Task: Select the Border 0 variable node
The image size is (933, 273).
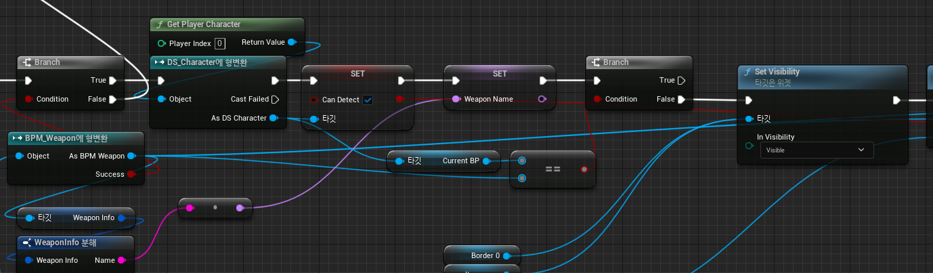Action: (x=482, y=255)
